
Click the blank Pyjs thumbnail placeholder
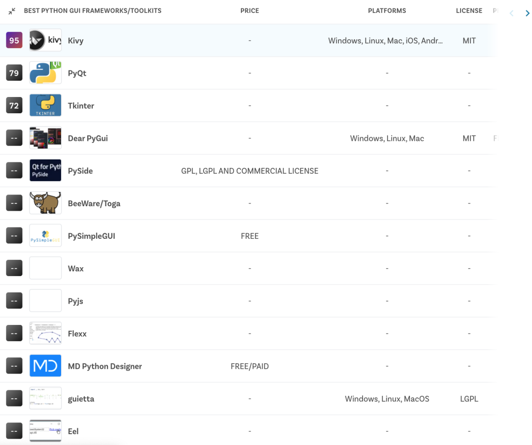45,301
